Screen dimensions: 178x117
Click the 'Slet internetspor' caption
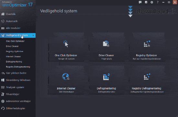(66, 92)
